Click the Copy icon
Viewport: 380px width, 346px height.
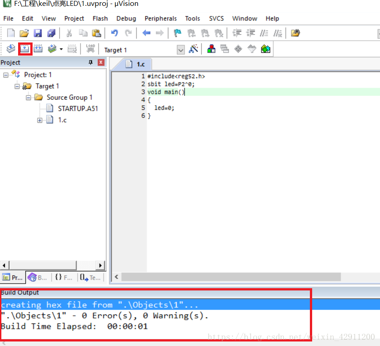tap(83, 33)
